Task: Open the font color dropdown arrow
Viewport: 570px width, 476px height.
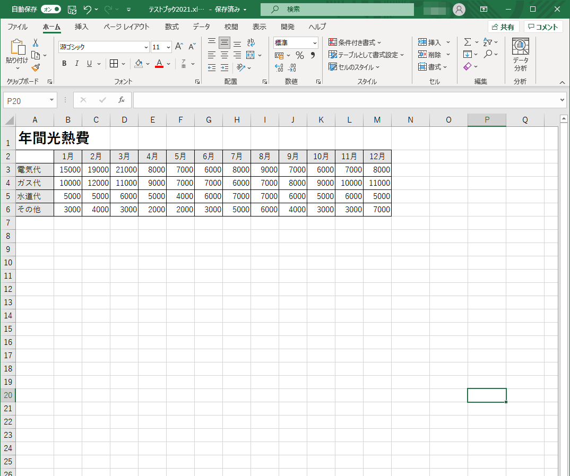Action: click(169, 64)
